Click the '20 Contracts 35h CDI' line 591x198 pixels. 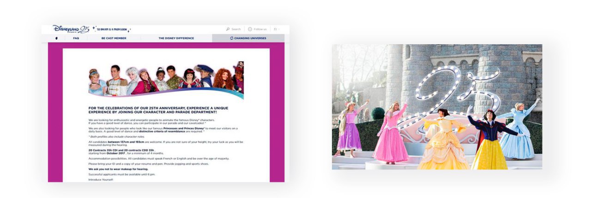point(121,149)
